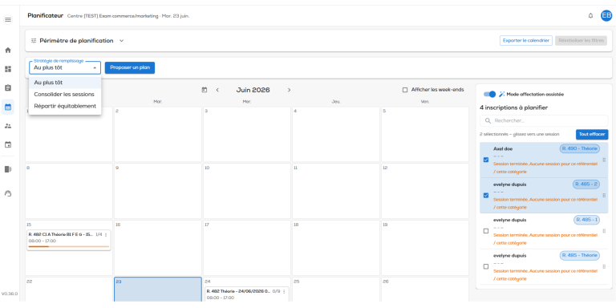
Task: Open R. 482 C1 A Théorie session card
Action: (x=69, y=240)
